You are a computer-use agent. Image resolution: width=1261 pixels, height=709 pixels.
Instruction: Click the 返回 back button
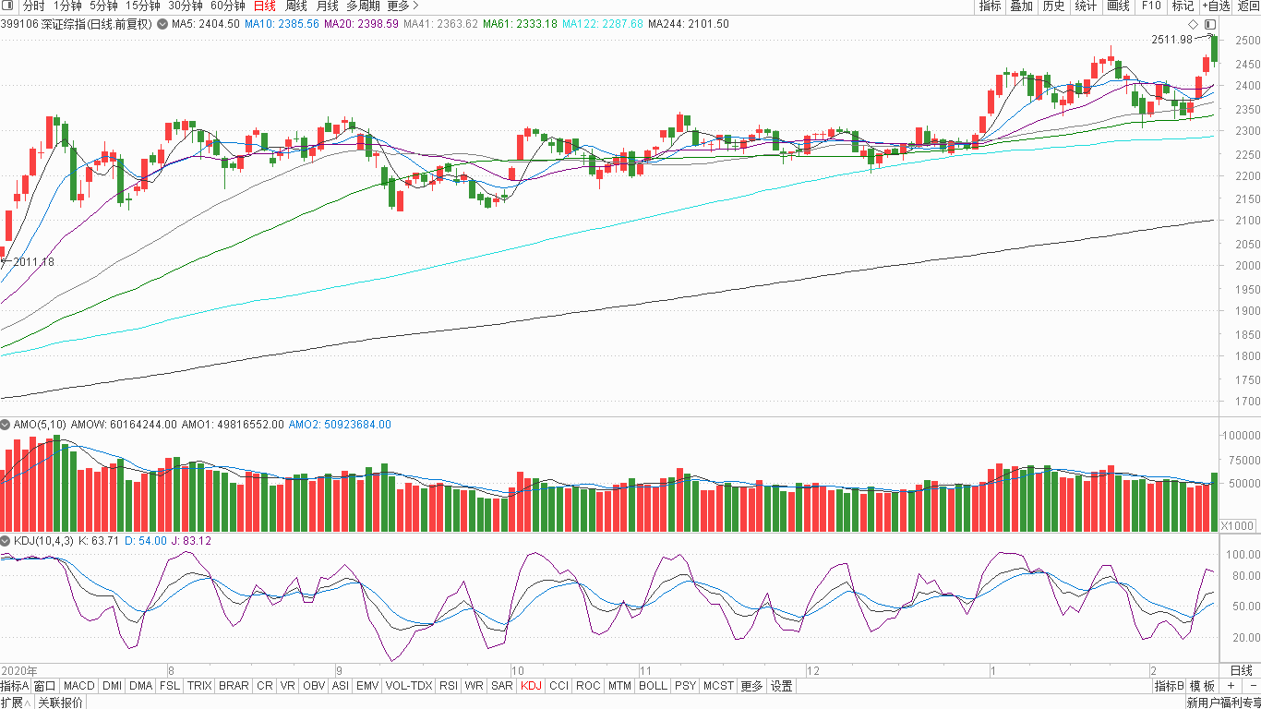point(1248,6)
